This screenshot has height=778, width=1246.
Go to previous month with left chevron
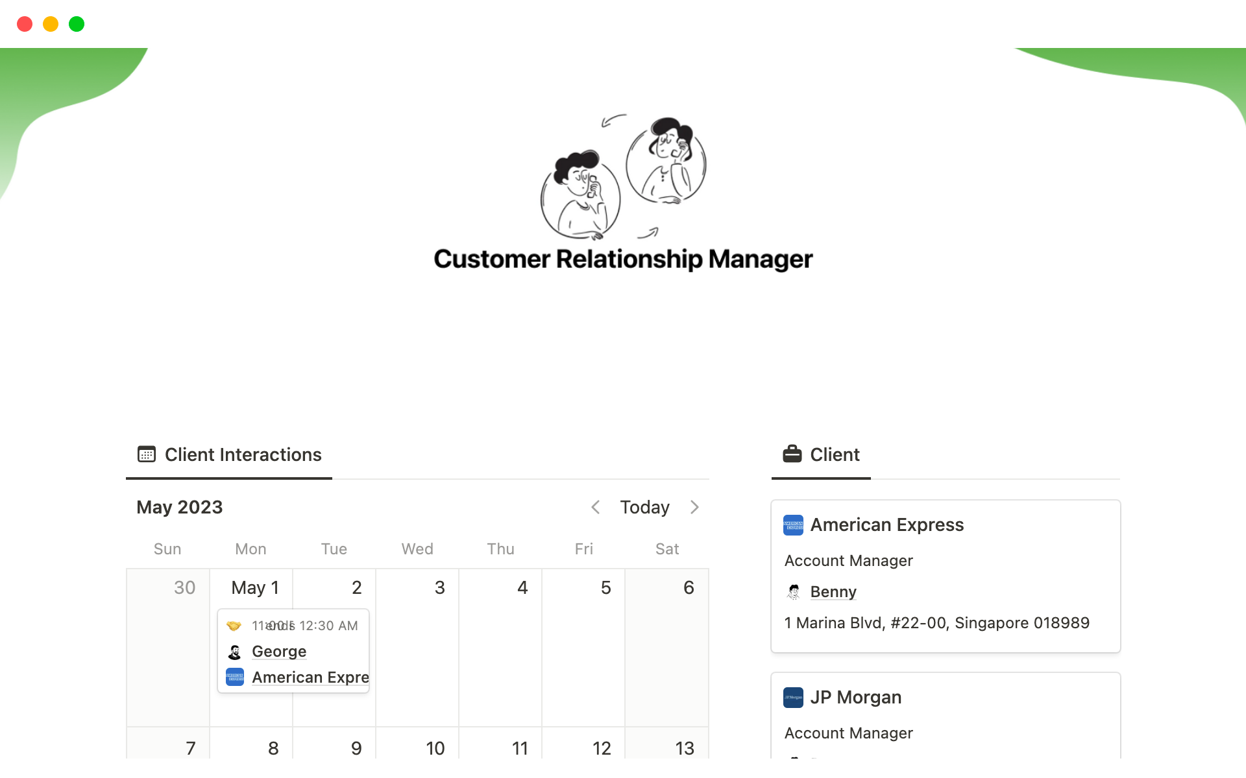pos(595,507)
